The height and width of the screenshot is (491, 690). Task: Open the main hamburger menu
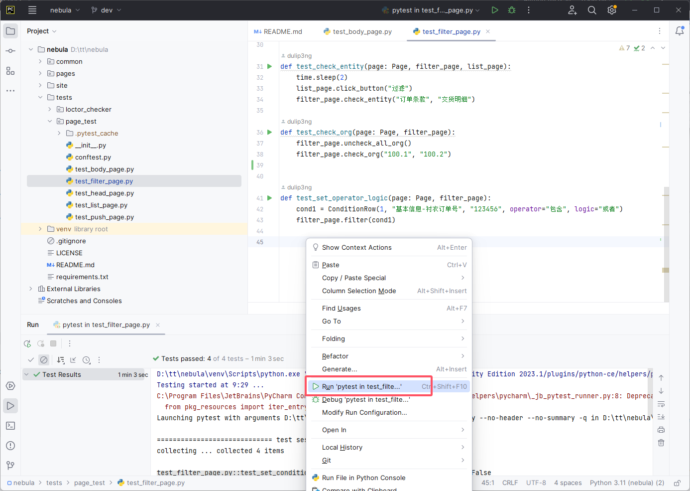[x=32, y=10]
